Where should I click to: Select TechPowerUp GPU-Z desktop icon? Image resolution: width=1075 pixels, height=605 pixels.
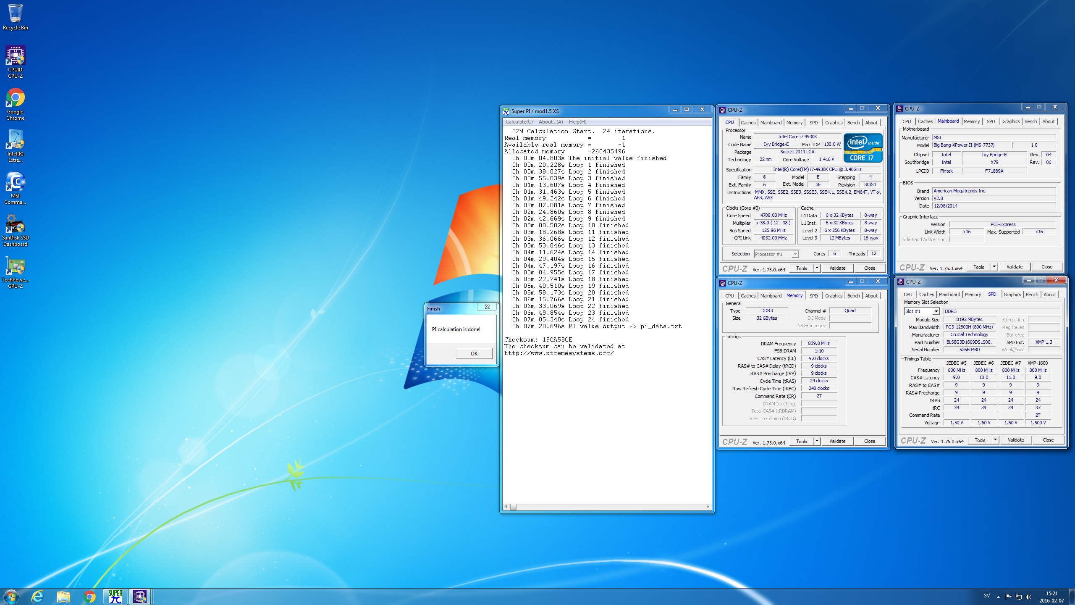[16, 272]
